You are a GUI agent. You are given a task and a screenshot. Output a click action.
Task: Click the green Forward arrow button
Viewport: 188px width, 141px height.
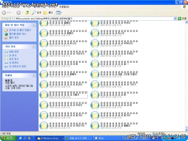click(x=18, y=13)
